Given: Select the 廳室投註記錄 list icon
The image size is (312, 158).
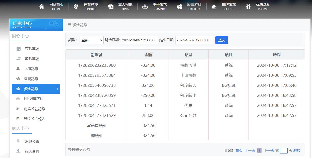Looking at the screenshot, I should pyautogui.click(x=18, y=109).
